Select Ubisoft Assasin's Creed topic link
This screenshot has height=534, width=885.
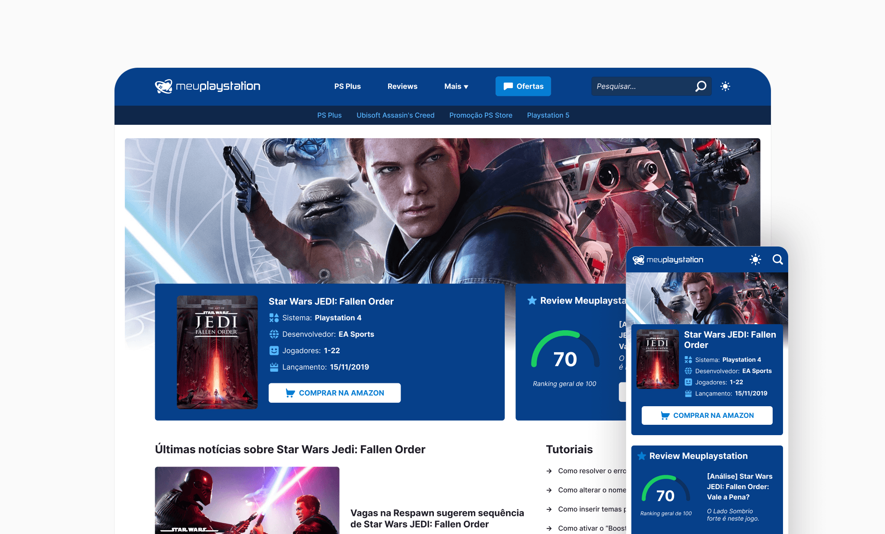click(395, 115)
